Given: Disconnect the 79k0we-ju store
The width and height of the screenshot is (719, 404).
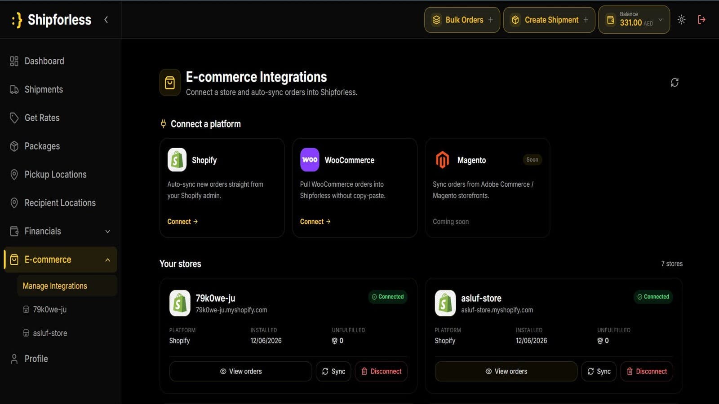Looking at the screenshot, I should click(x=381, y=371).
